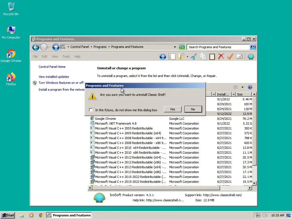Click the blue Help question-mark icon

tap(250, 87)
